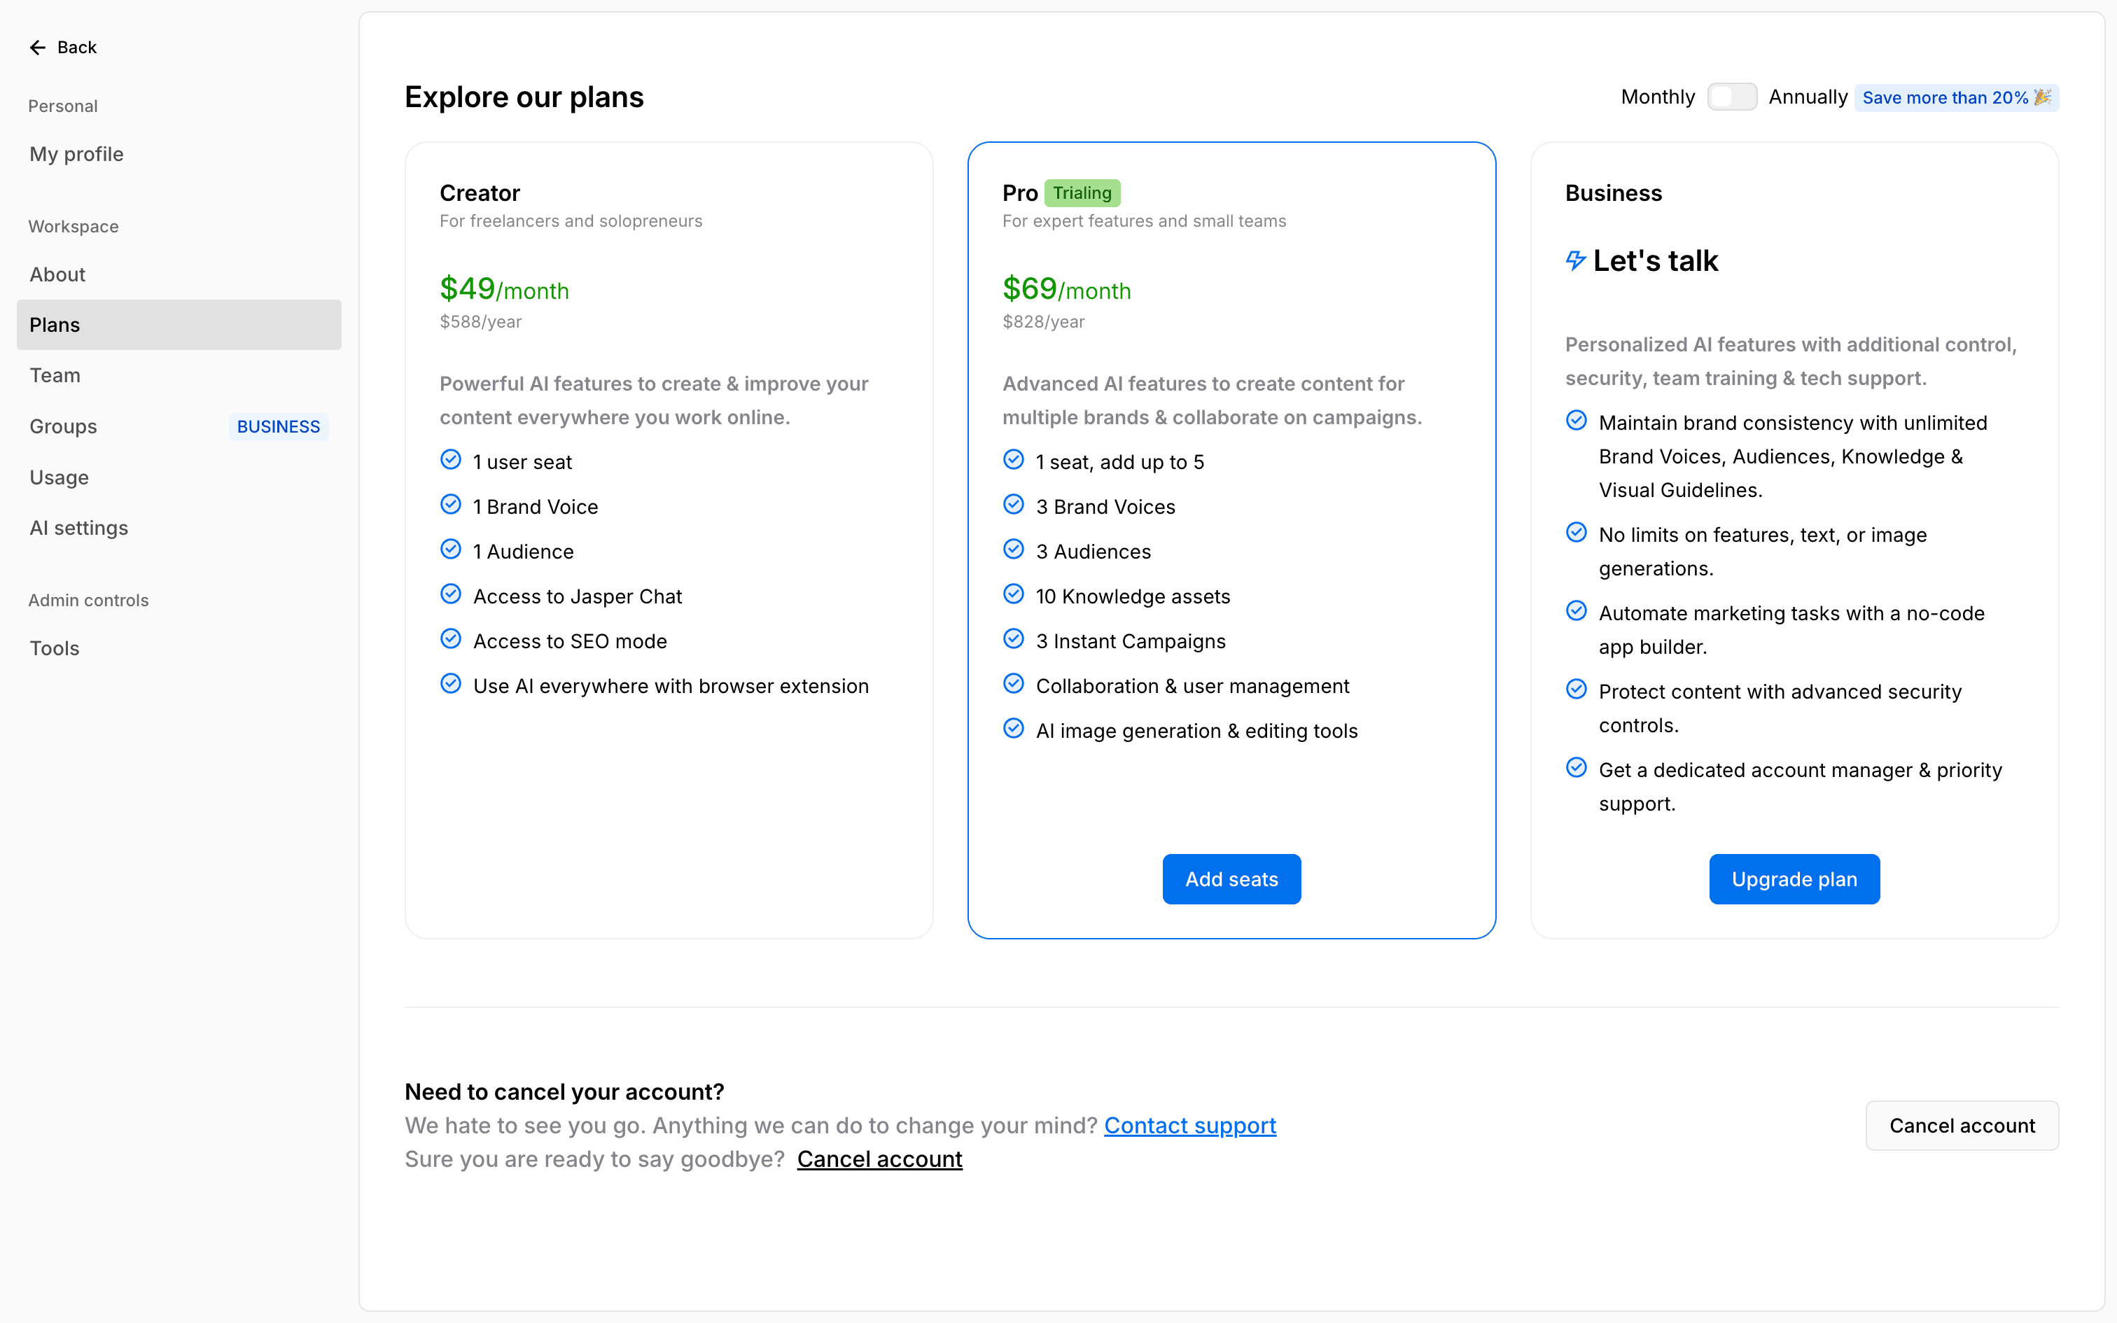The image size is (2117, 1323).
Task: Click the checkmark beside AI image generation
Action: pyautogui.click(x=1013, y=729)
